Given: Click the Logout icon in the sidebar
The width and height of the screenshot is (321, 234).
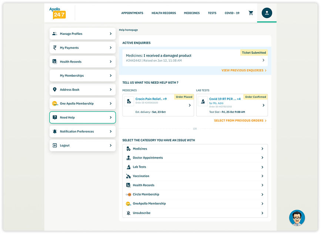Looking at the screenshot, I should (x=54, y=145).
